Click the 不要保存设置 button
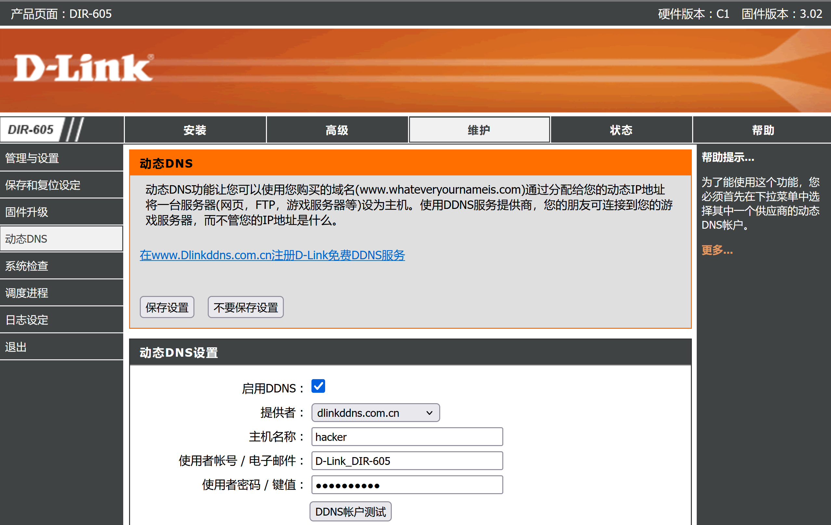This screenshot has width=831, height=525. point(245,307)
